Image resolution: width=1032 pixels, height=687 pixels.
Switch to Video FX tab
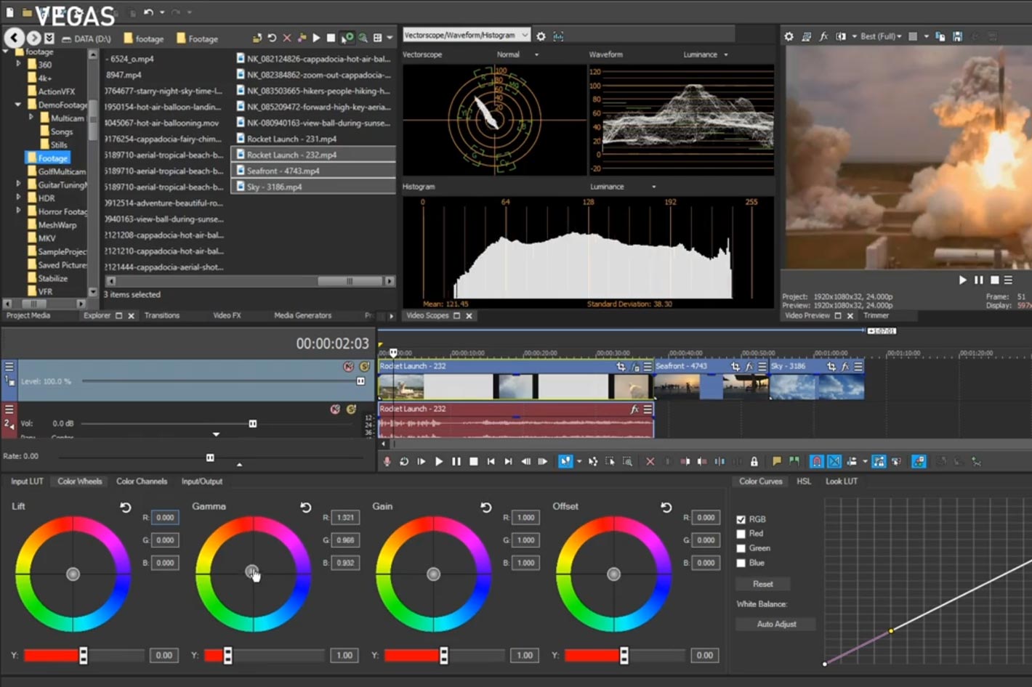[x=227, y=316]
